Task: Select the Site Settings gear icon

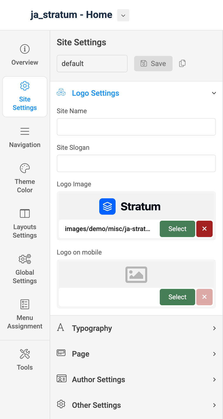Action: coord(25,86)
